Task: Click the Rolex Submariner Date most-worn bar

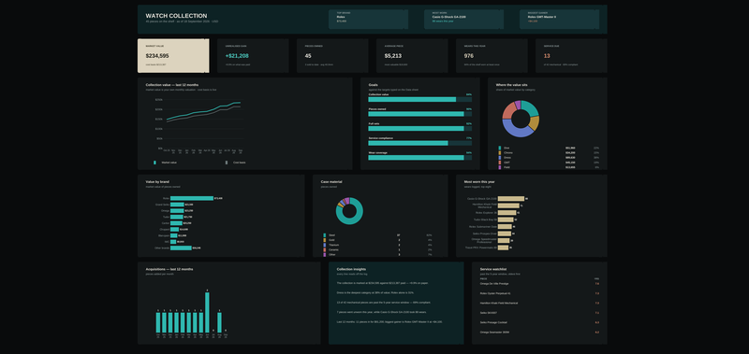Action: (505, 227)
